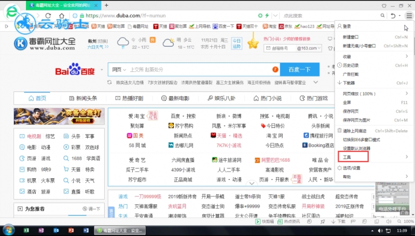Expand the address bar dropdown arrow
This screenshot has height=236, width=415.
tap(275, 16)
